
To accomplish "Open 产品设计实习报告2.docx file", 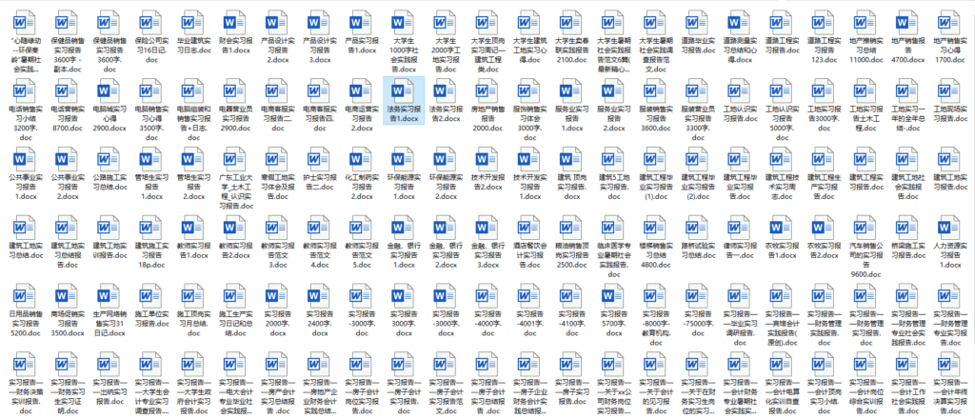I will (x=274, y=22).
